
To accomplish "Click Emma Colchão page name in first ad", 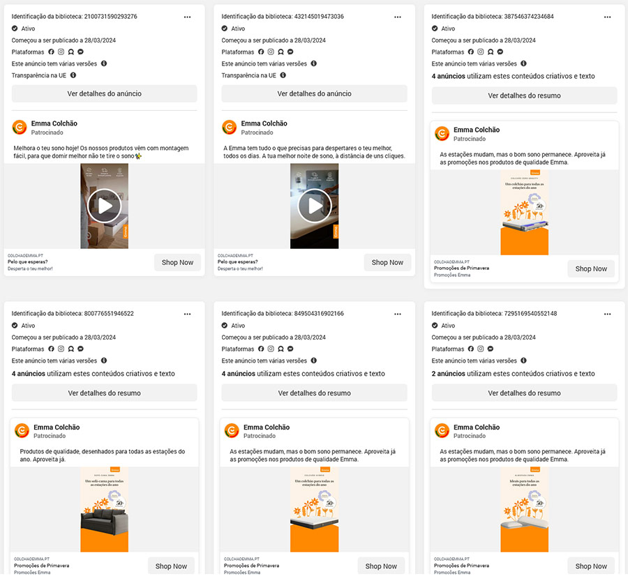I will [54, 123].
